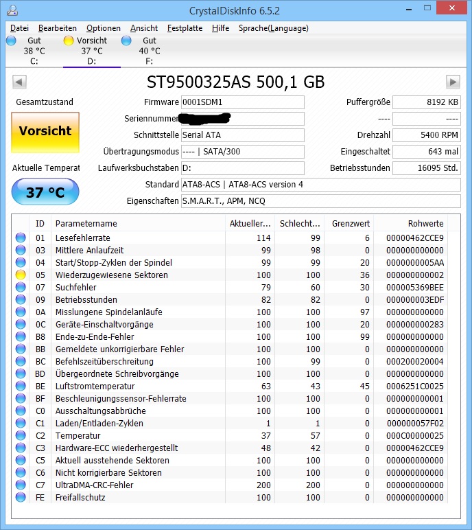This screenshot has height=530, width=472.
Task: Open the Festplatte menu
Action: point(185,28)
